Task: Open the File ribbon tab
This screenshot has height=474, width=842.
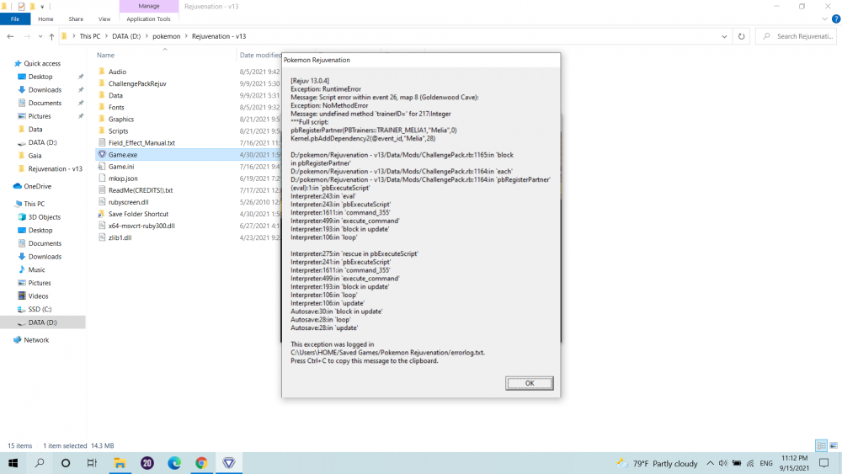Action: (x=15, y=19)
